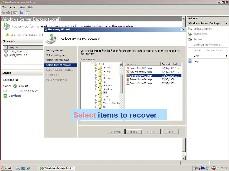229x171 pixels.
Task: Open the View menu in menu bar
Action: pyautogui.click(x=22, y=7)
